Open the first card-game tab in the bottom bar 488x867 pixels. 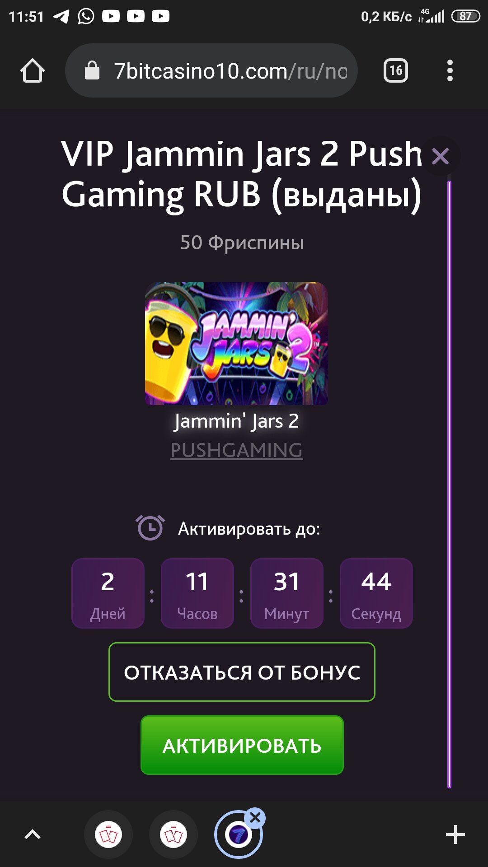[x=108, y=834]
